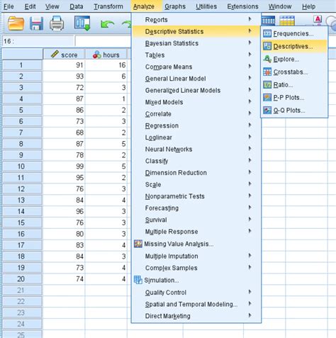Image resolution: width=336 pixels, height=338 pixels.
Task: Expand the Nonparametric Tests submenu arrow
Action: pos(250,196)
